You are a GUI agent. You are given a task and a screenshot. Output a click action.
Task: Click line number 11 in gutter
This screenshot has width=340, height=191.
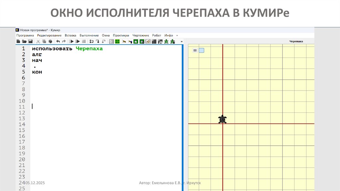click(x=22, y=107)
